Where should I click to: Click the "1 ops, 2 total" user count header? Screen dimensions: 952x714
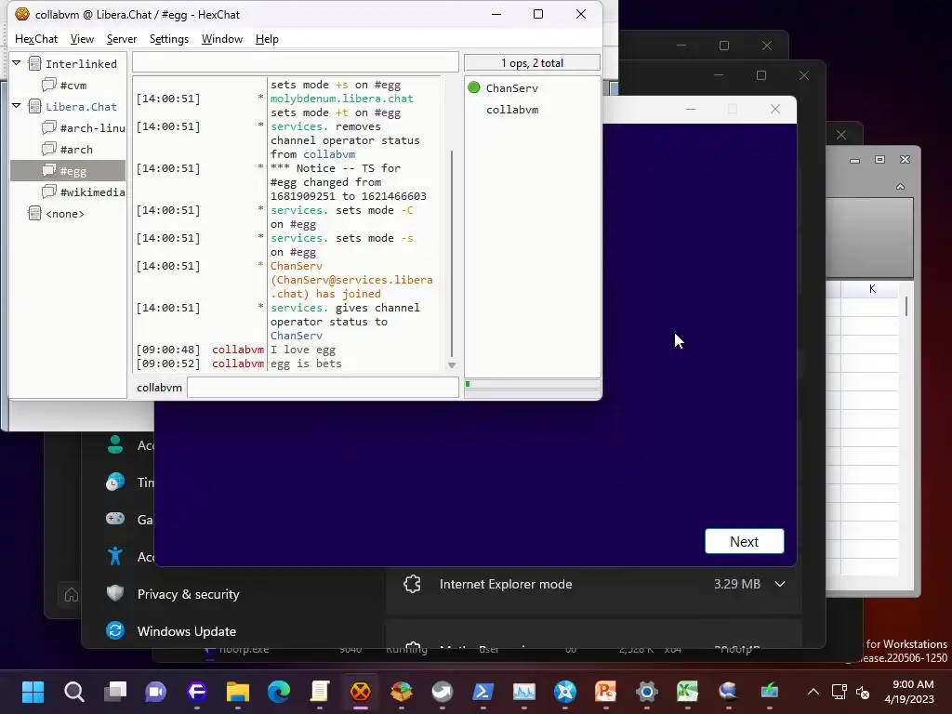(532, 62)
